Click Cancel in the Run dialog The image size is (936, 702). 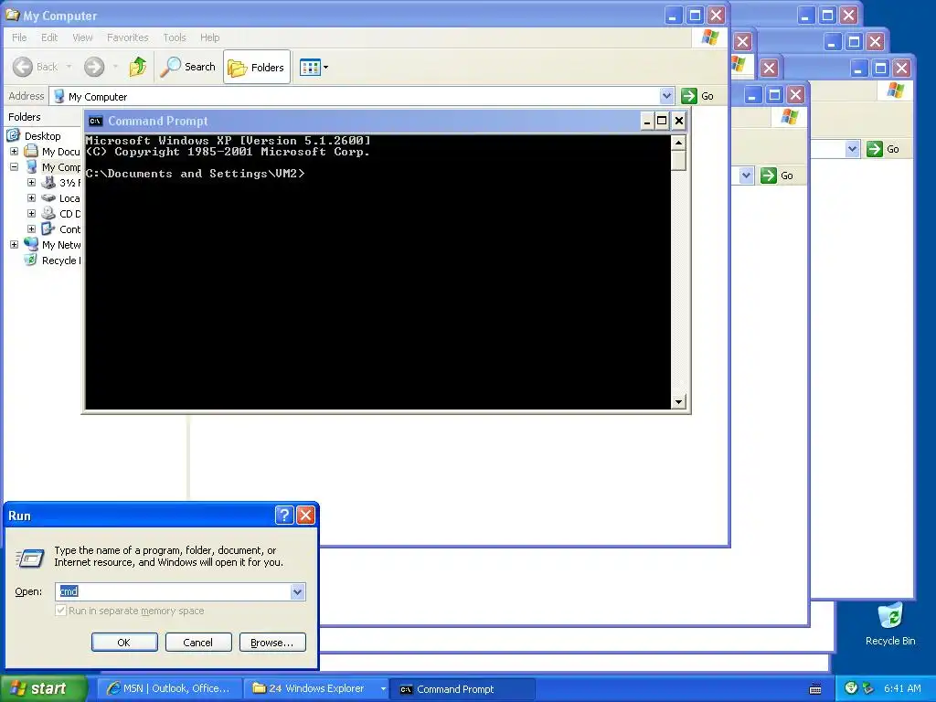click(x=197, y=643)
